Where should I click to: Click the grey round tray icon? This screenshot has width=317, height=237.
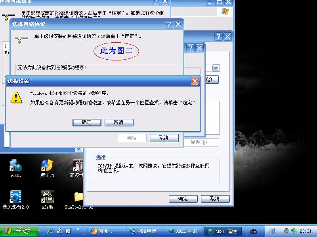coord(286,231)
